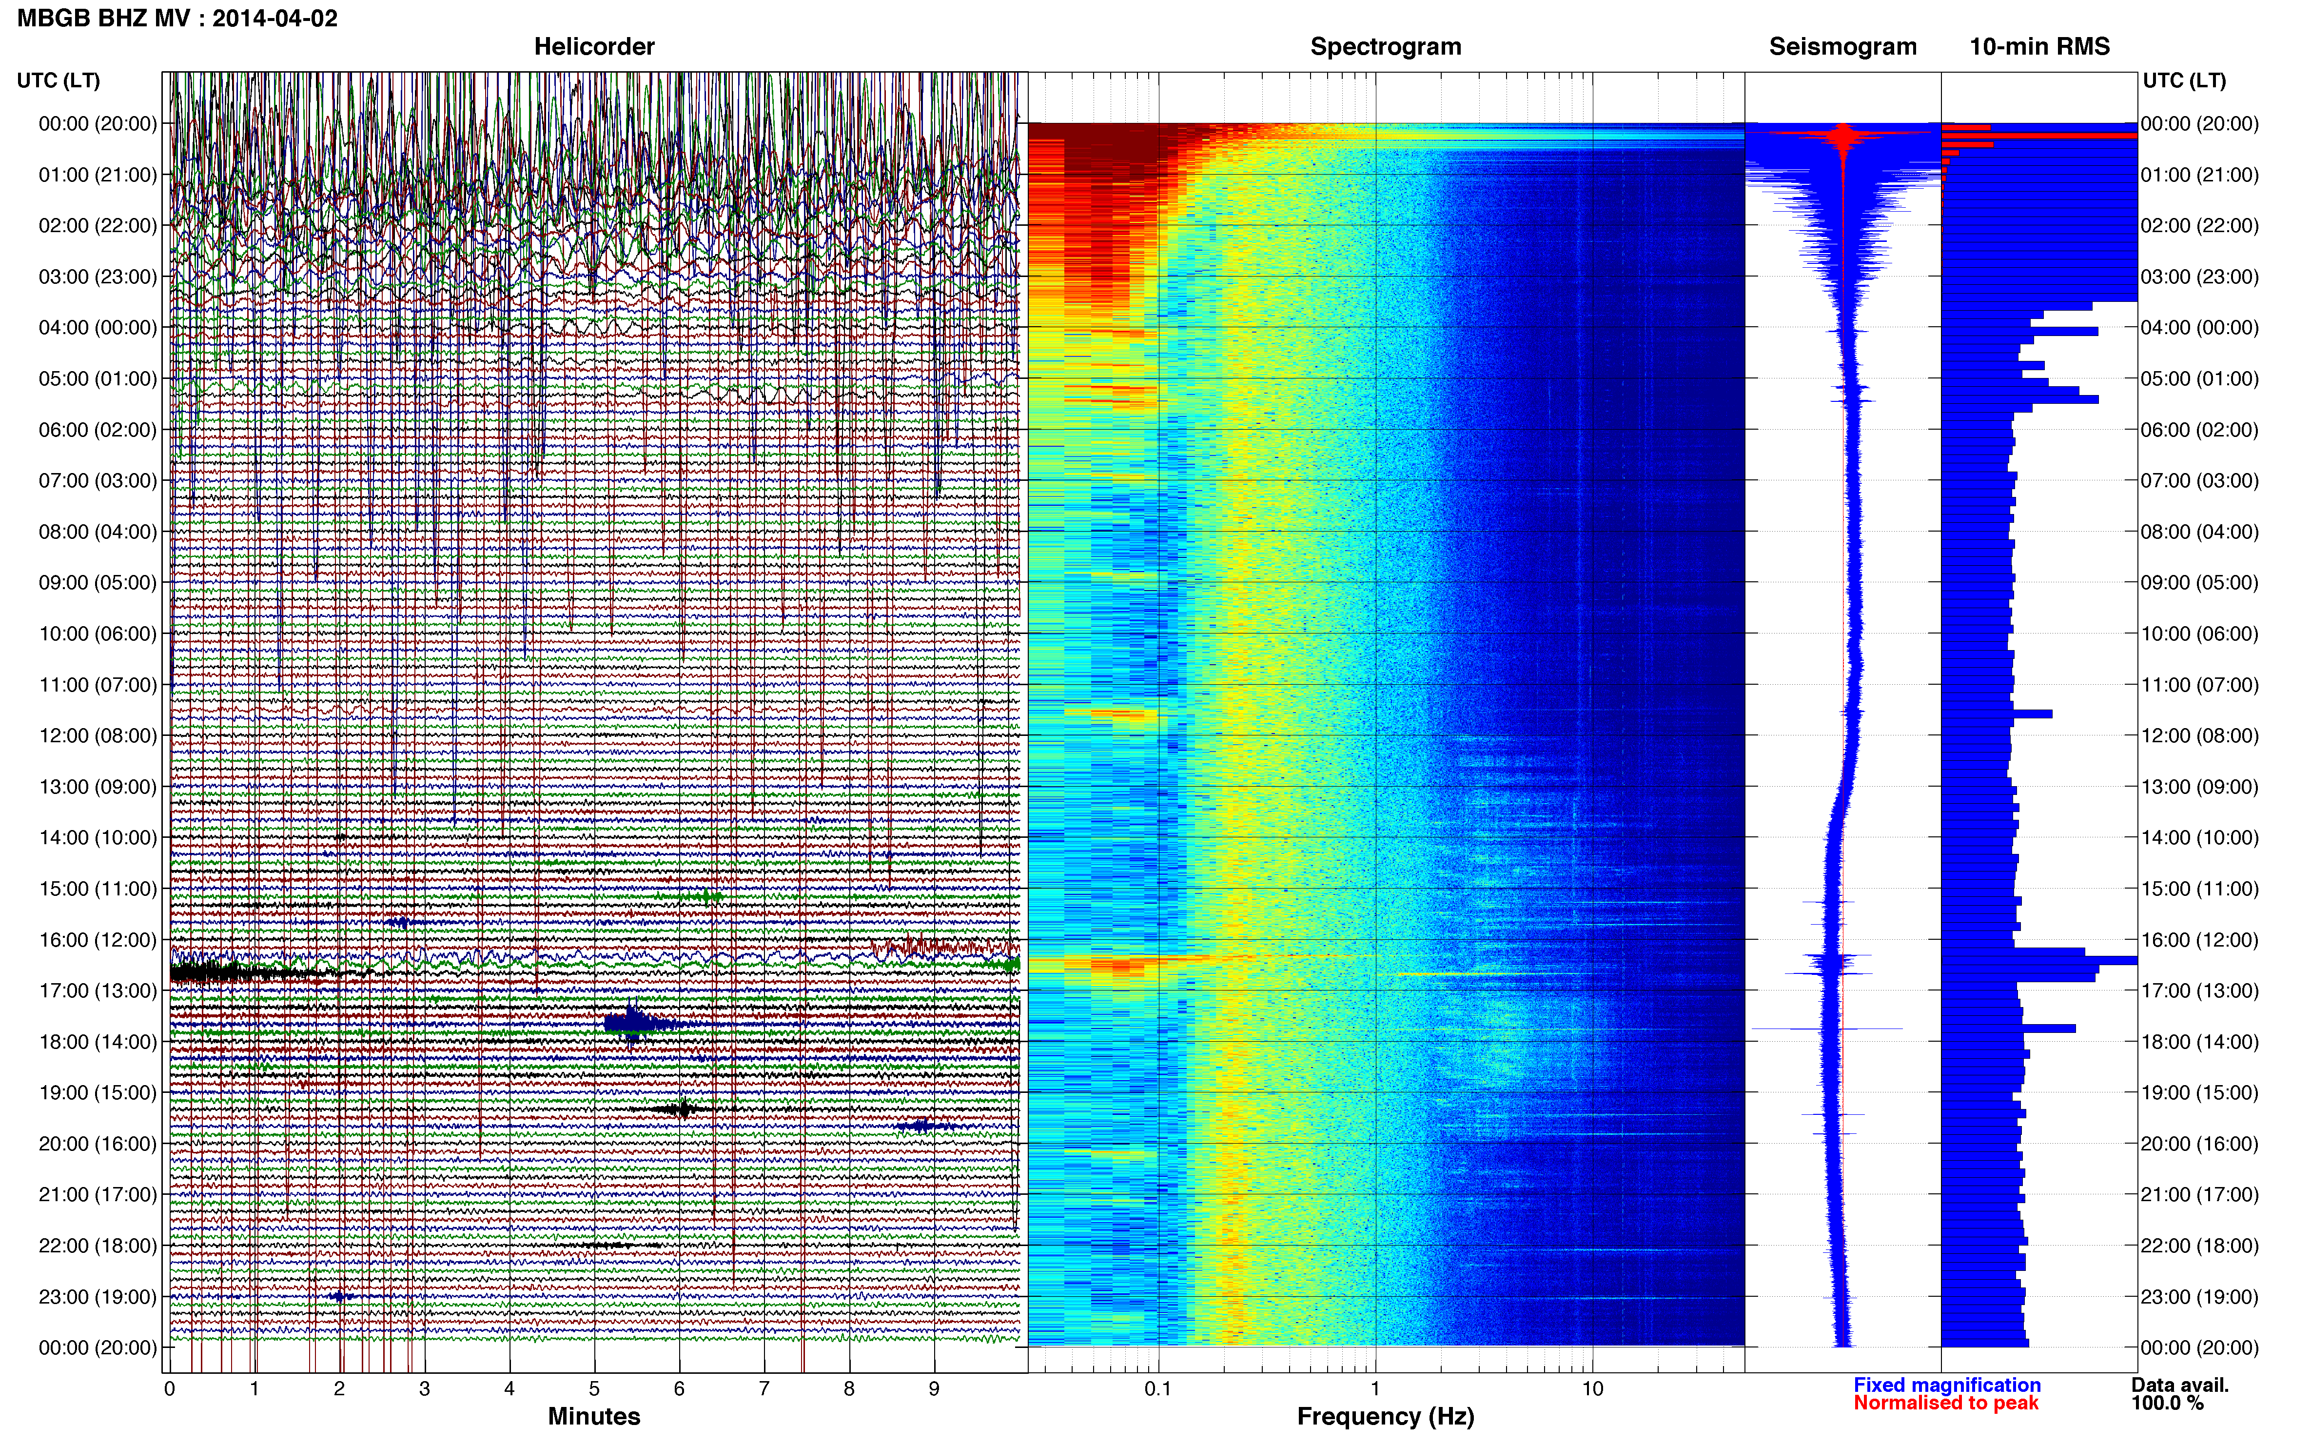Click the 3 tick on the Minutes axis

[424, 1388]
